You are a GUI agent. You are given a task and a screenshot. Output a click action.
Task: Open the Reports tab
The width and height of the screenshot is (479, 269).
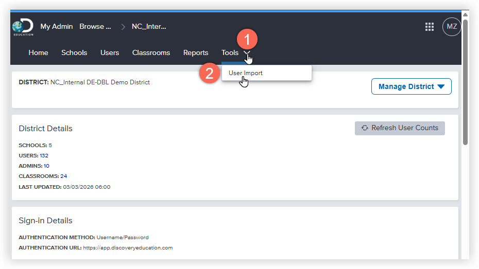[196, 53]
